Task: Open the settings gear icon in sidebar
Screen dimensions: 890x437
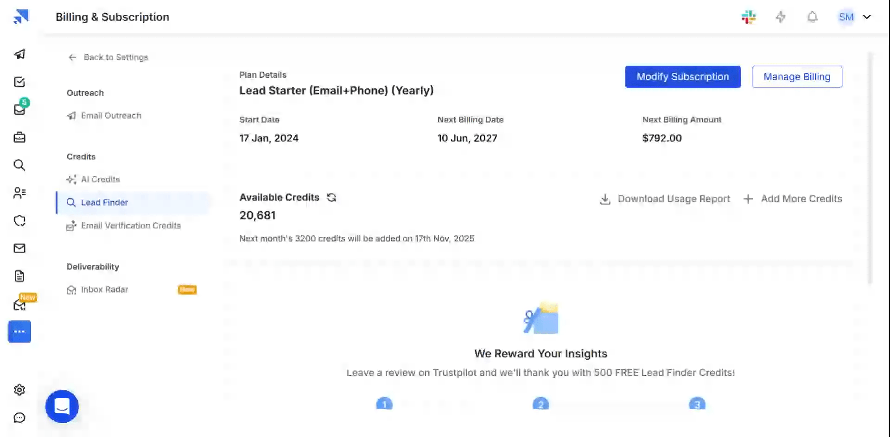Action: pyautogui.click(x=19, y=390)
